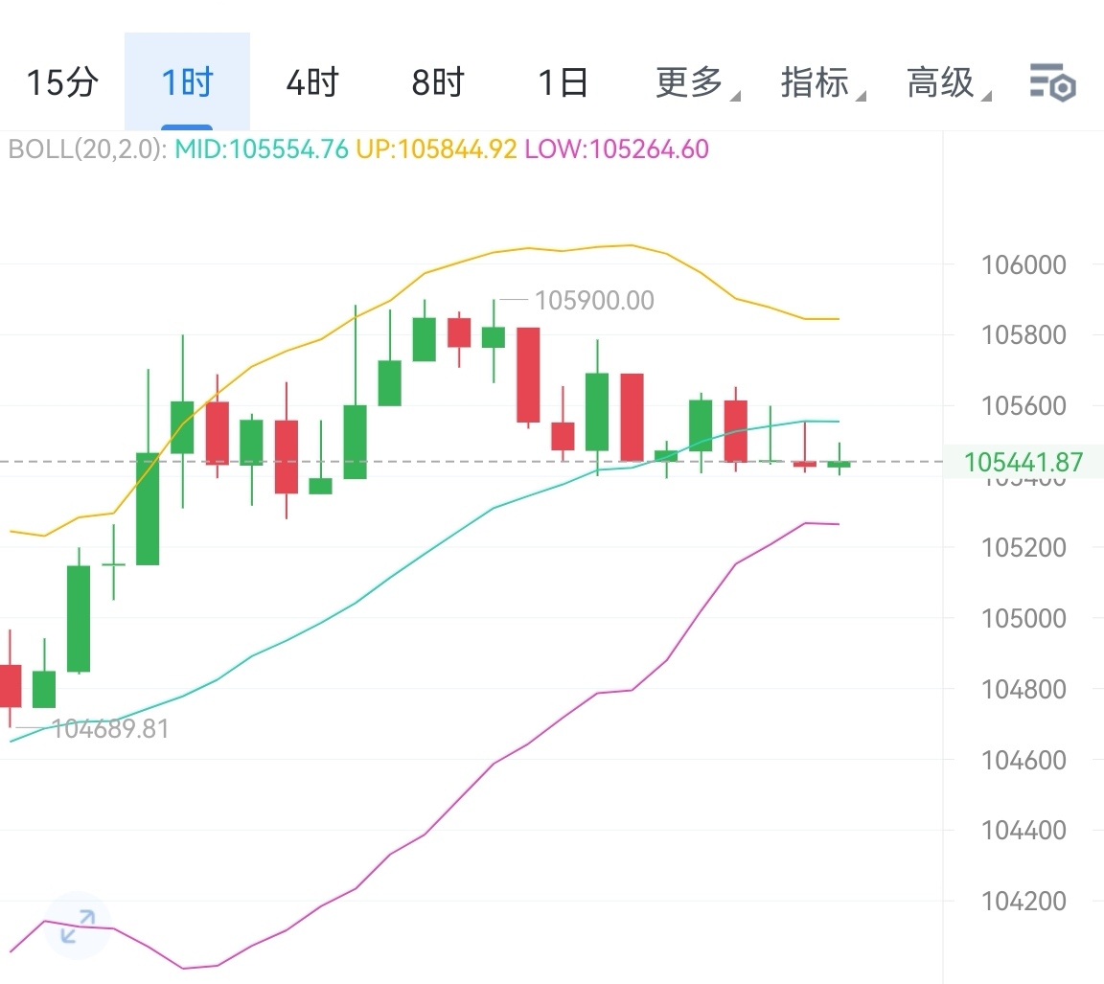The image size is (1104, 984).
Task: Choose the 8时 timeframe tab
Action: coord(438,83)
